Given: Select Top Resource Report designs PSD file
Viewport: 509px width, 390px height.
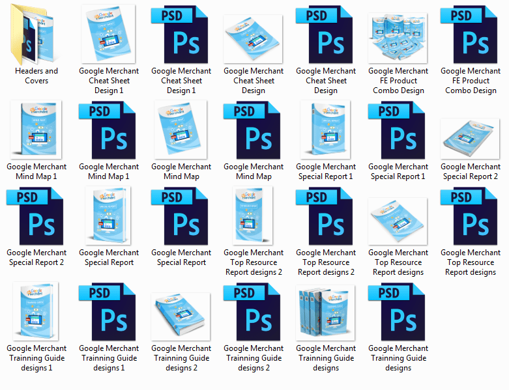Looking at the screenshot, I should [471, 218].
